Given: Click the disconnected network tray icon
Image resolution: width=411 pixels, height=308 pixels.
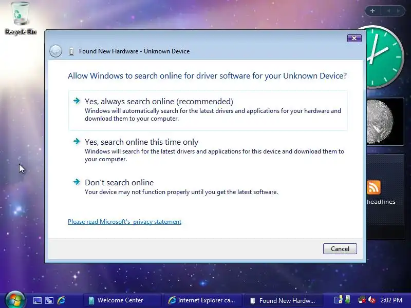Looking at the screenshot, I should coord(362,300).
